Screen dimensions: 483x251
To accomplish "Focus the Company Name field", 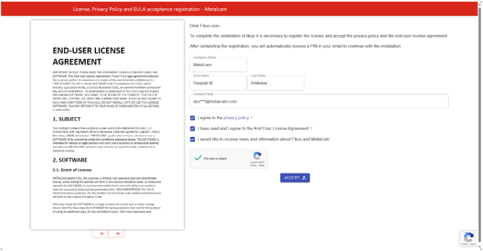I will [219, 65].
